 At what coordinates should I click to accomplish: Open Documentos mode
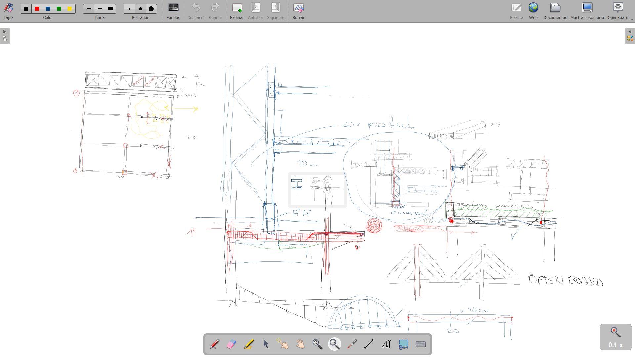[555, 11]
